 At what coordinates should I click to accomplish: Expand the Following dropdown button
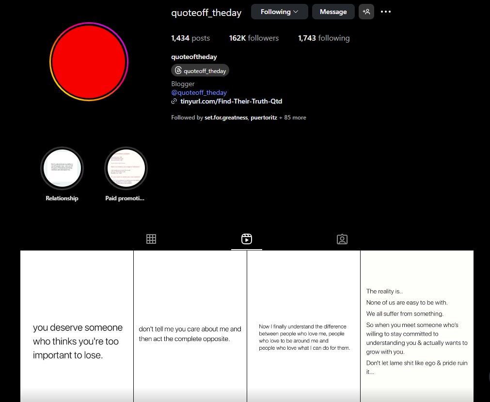pyautogui.click(x=279, y=12)
